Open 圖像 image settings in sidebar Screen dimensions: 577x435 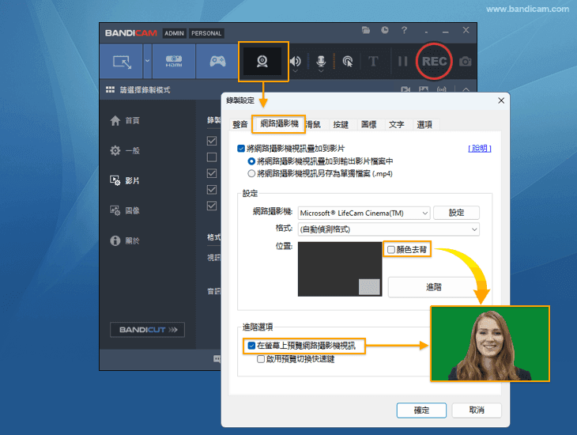[125, 210]
